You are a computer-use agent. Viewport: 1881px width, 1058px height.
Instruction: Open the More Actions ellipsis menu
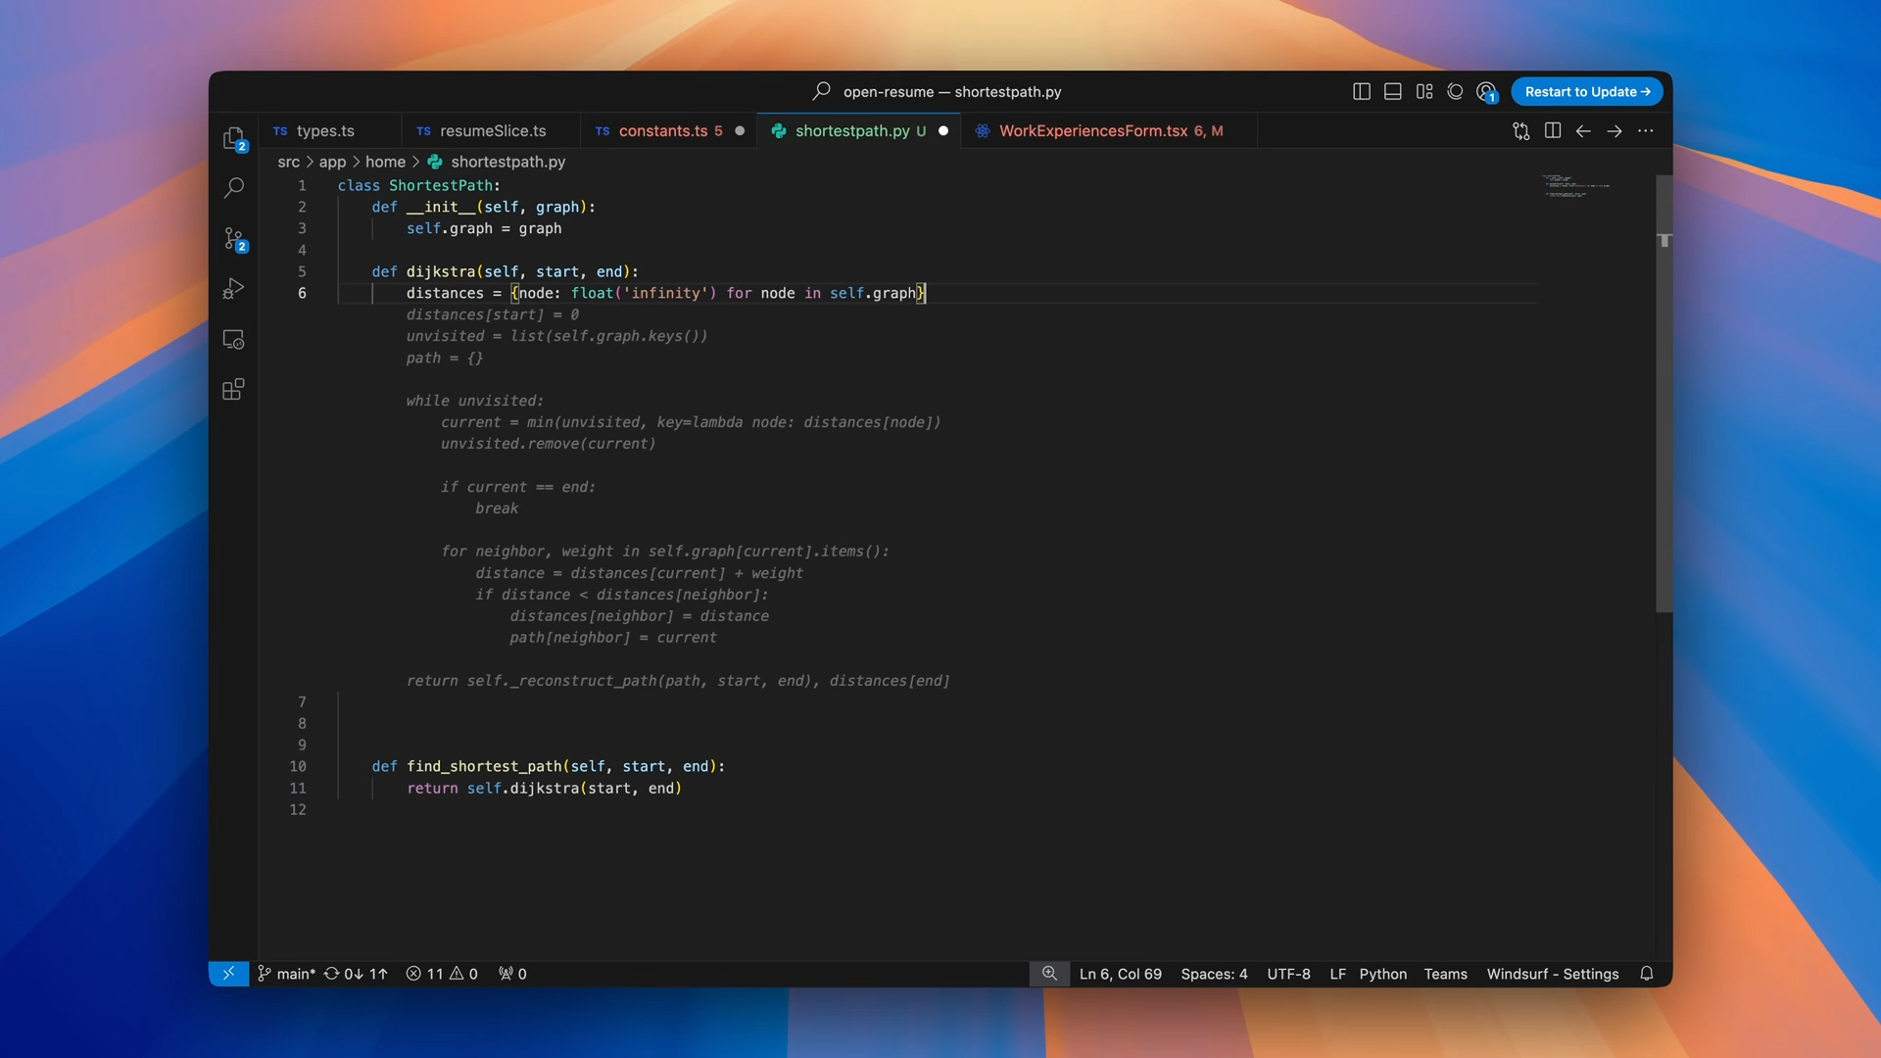click(1646, 130)
